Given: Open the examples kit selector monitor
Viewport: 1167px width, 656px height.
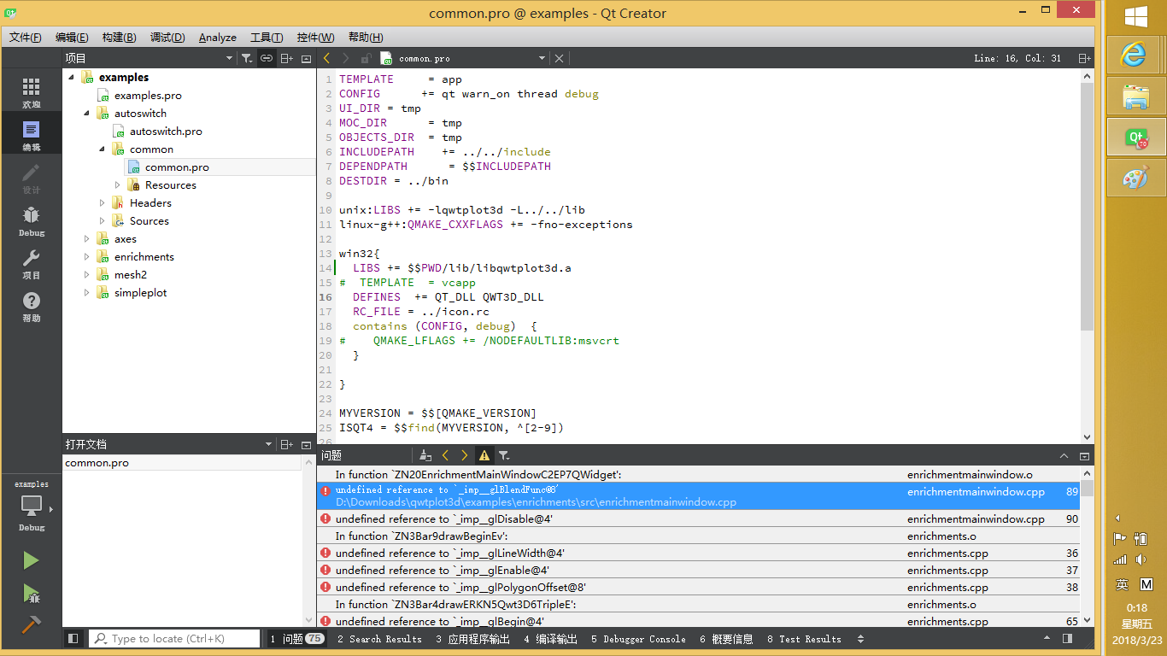Looking at the screenshot, I should (x=31, y=506).
